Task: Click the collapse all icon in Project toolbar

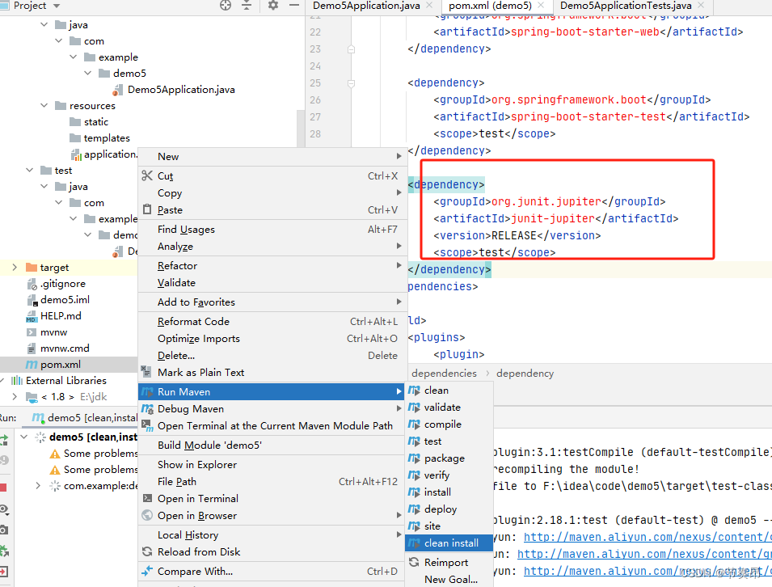Action: [x=247, y=6]
